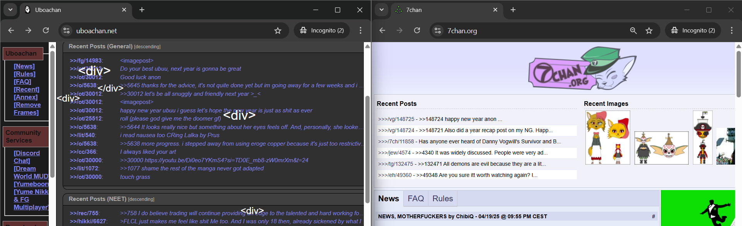This screenshot has height=226, width=742.
Task: Open the [Discord Chat] community link
Action: pyautogui.click(x=27, y=157)
